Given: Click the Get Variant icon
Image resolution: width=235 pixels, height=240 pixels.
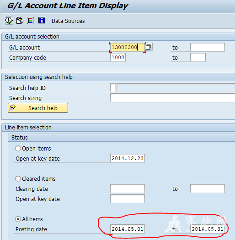Looking at the screenshot, I should tap(20, 21).
